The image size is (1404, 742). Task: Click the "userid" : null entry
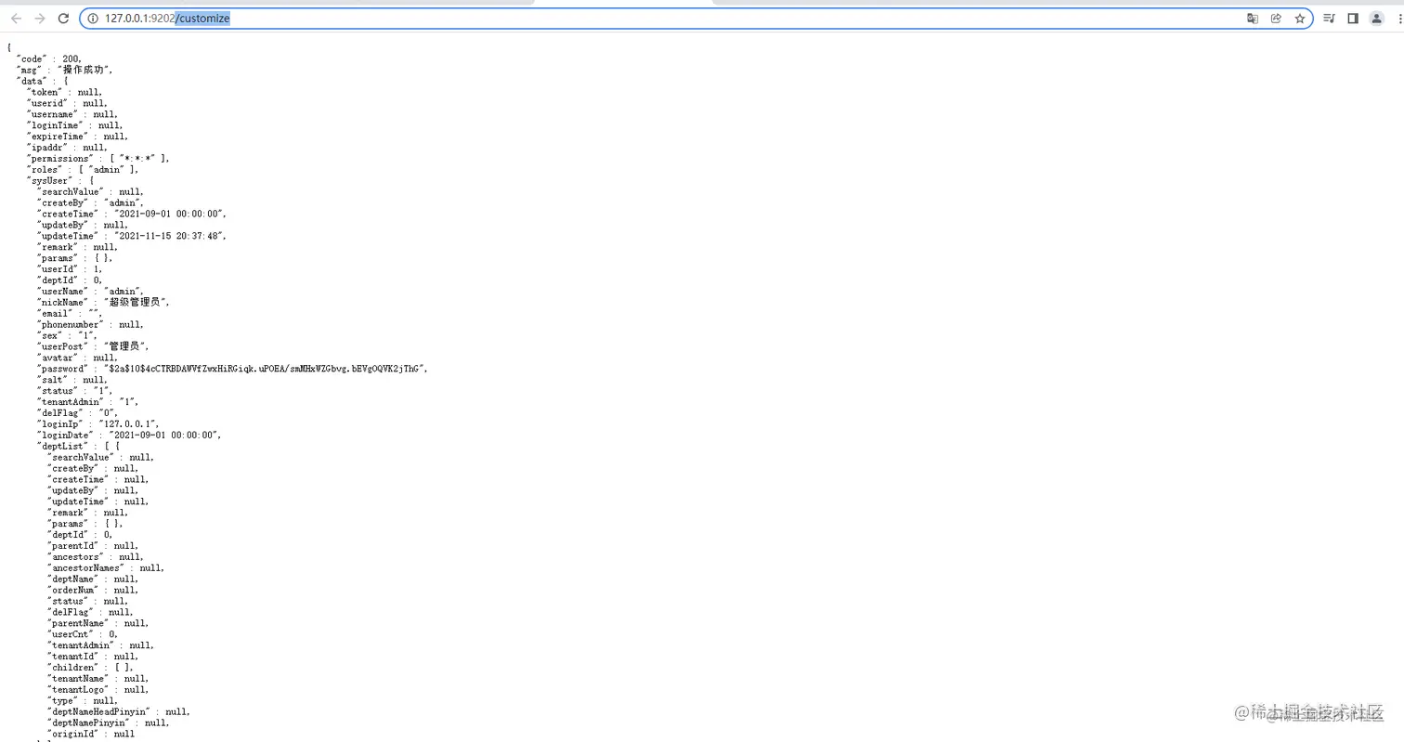[67, 103]
